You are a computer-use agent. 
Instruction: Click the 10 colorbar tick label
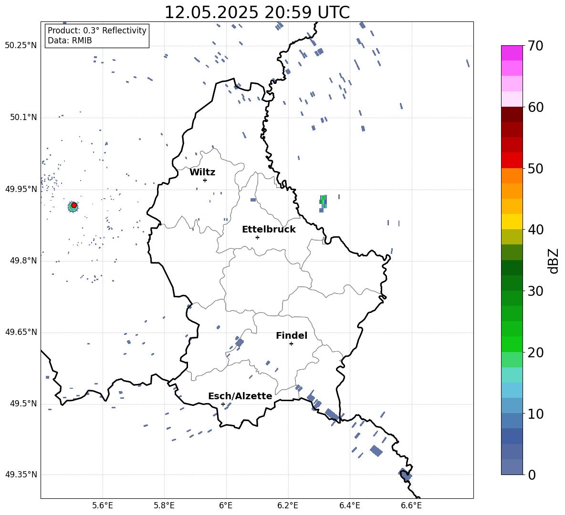tap(535, 414)
